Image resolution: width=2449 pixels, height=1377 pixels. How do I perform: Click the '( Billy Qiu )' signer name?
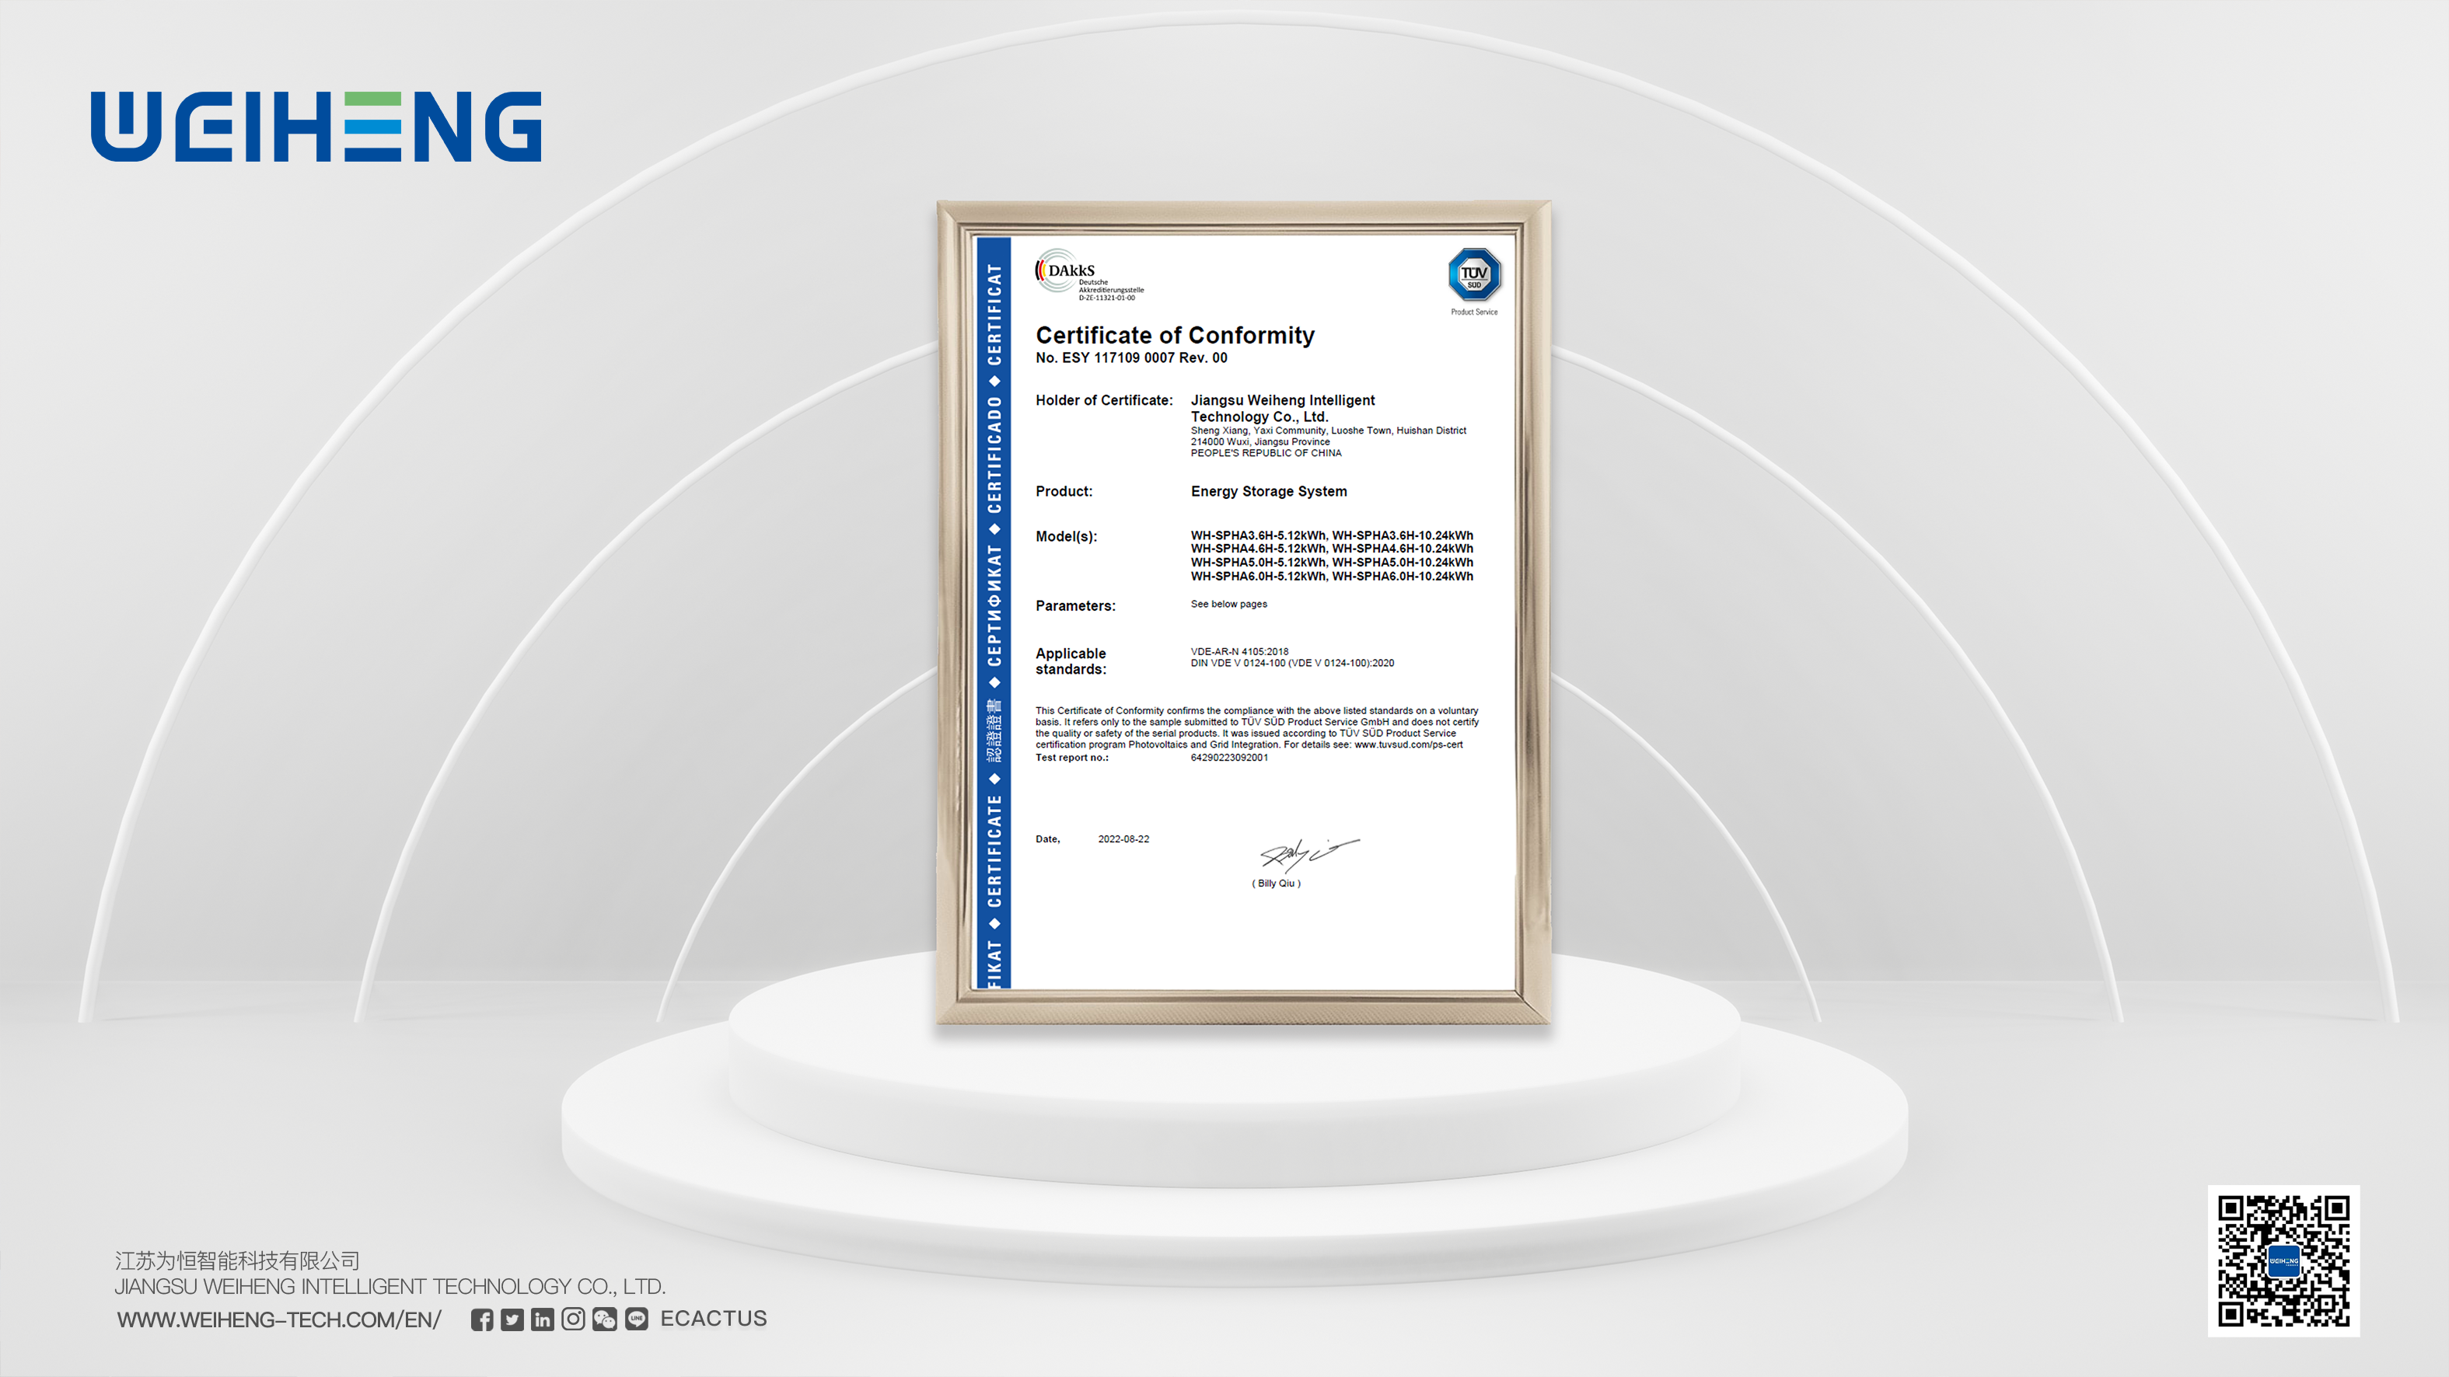(x=1276, y=884)
